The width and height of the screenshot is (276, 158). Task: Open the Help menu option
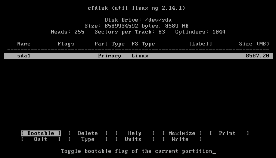point(135,133)
